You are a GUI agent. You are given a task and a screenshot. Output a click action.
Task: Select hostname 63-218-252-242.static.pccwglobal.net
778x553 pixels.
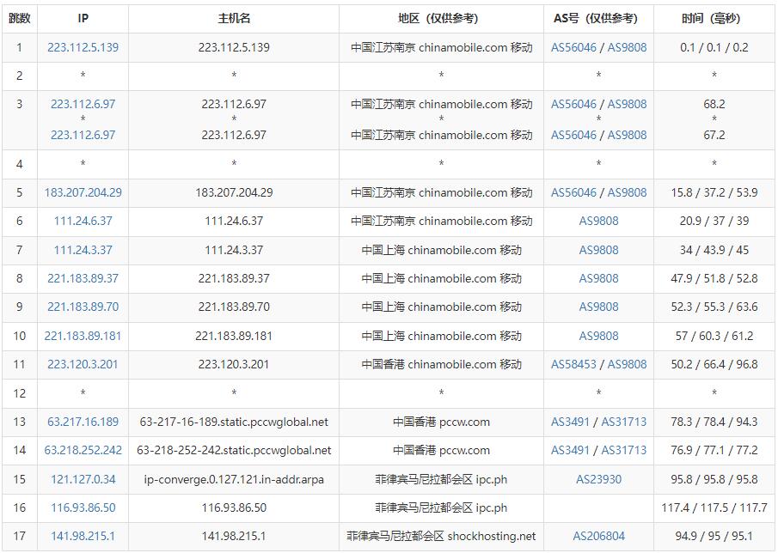tap(234, 450)
